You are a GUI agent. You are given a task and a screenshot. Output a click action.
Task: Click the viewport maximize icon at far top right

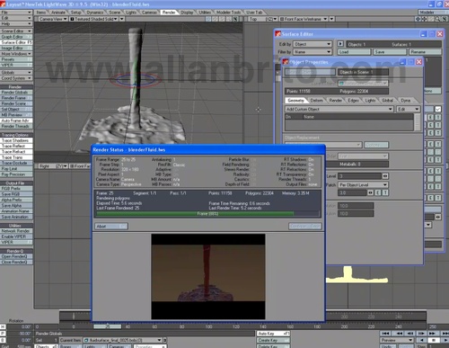pyautogui.click(x=444, y=19)
